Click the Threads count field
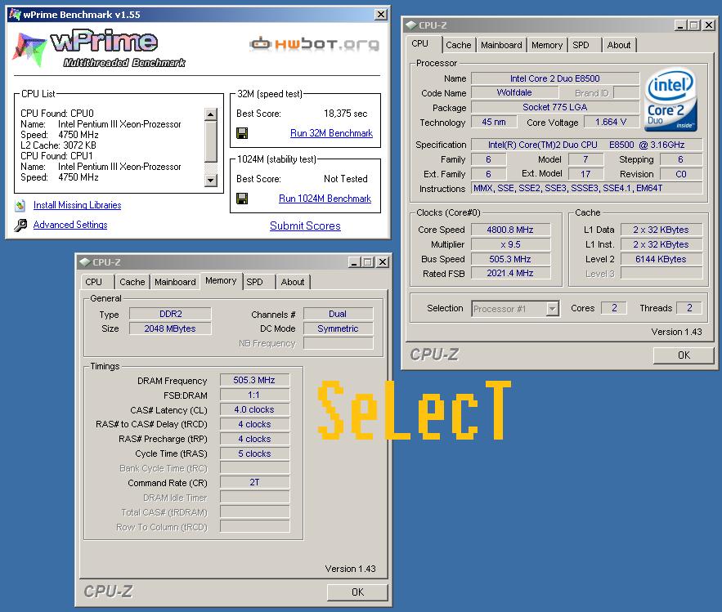Screen dimensions: 722x612 coord(689,308)
